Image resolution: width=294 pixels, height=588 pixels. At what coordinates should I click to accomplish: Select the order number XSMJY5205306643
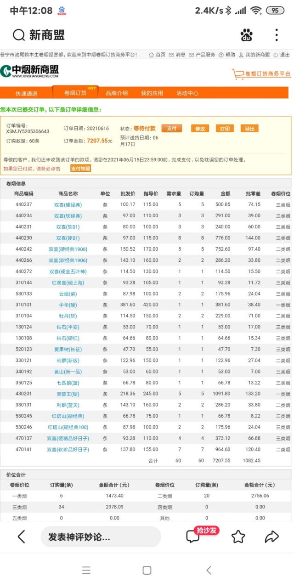28,131
